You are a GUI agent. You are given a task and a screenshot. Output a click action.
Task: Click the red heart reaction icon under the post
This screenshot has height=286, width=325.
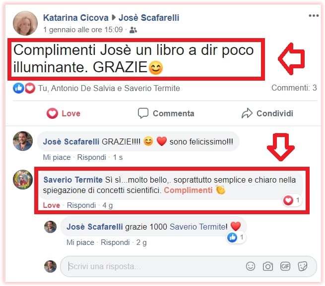[30, 88]
